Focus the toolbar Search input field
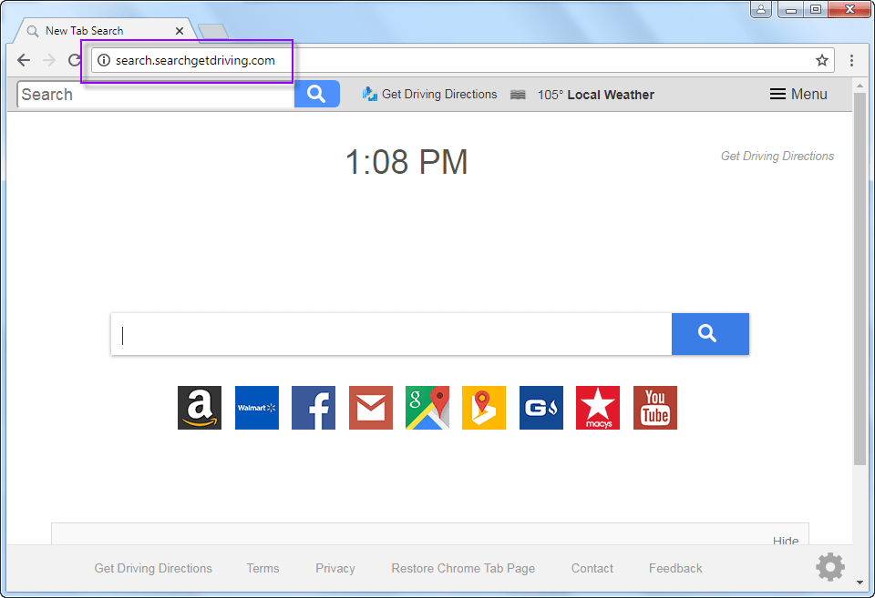 (x=156, y=94)
